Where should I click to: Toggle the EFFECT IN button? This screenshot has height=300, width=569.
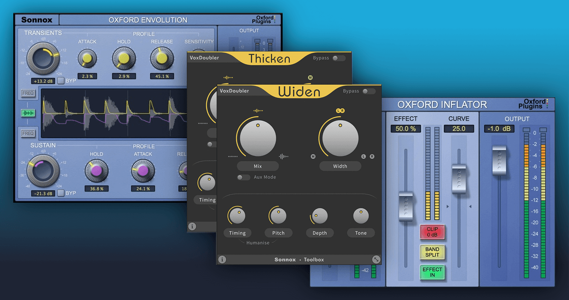point(432,272)
